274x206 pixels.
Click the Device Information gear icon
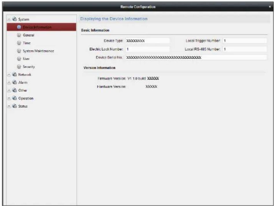[x=19, y=27]
